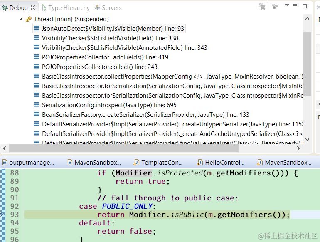Open the last MavenSandbox... Java tab
320x242 pixels.
pos(284,163)
